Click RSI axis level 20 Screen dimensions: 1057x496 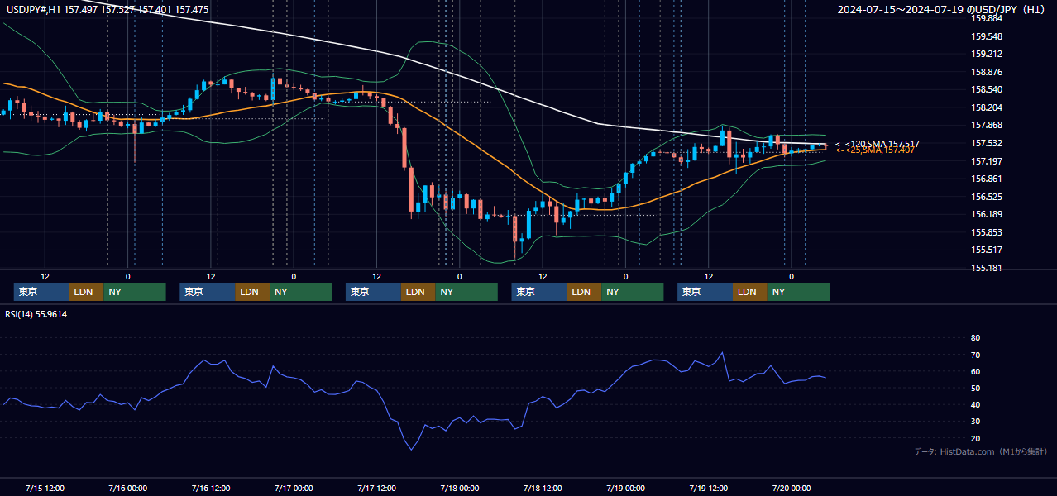(975, 438)
